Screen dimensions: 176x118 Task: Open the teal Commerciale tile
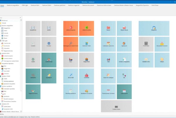[49, 60]
